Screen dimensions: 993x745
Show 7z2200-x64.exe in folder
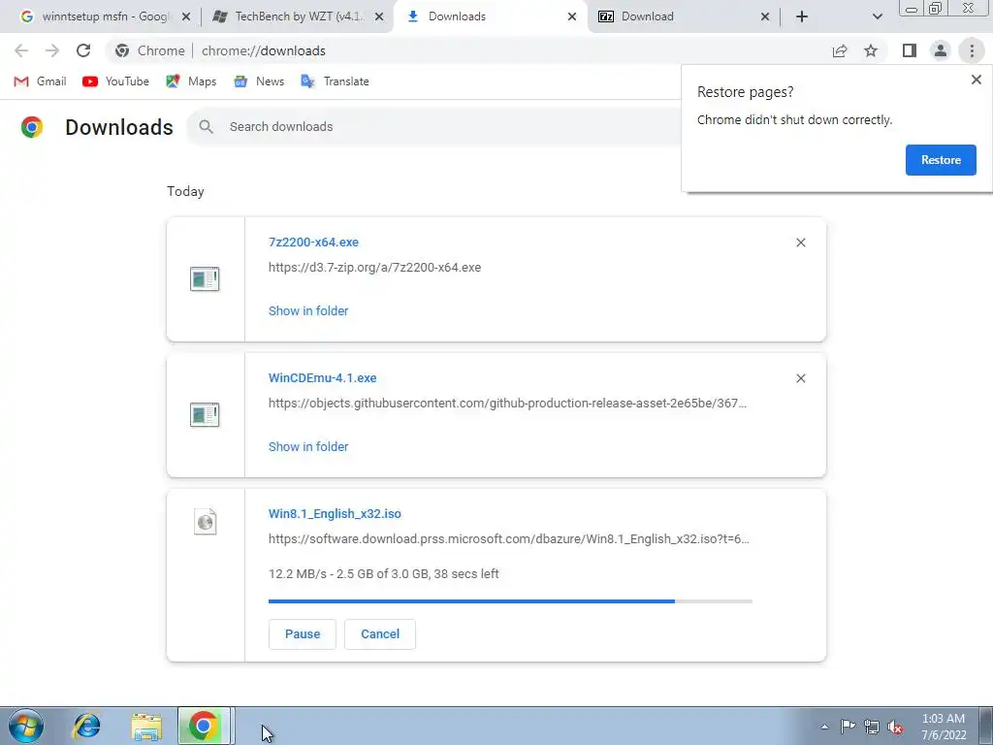308,311
